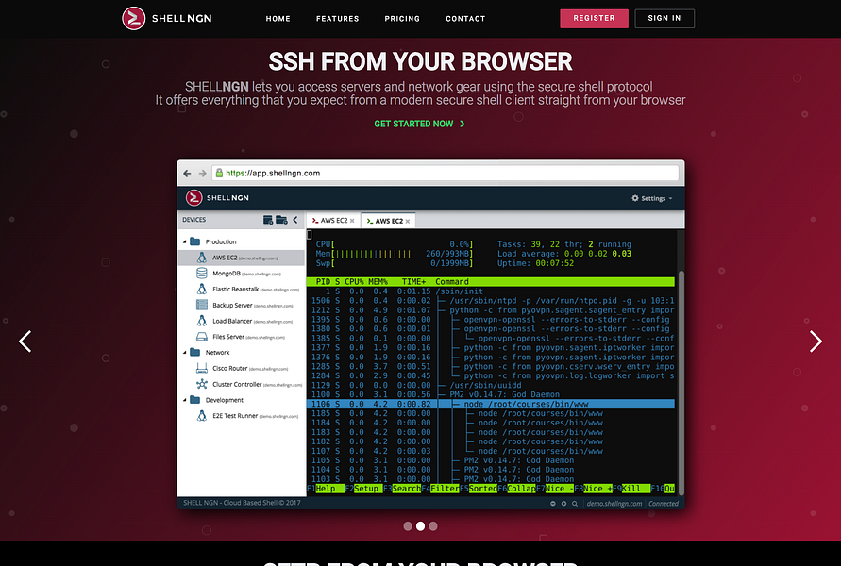Click the Command column header in htop
Screen dimensions: 841x566
click(x=451, y=282)
